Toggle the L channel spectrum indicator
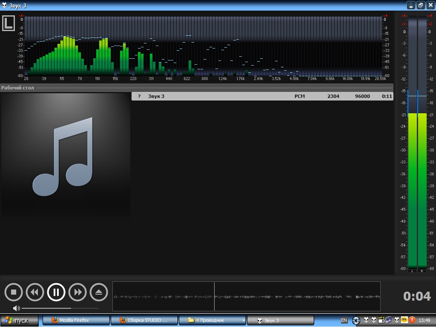Image resolution: width=436 pixels, height=327 pixels. pos(8,23)
